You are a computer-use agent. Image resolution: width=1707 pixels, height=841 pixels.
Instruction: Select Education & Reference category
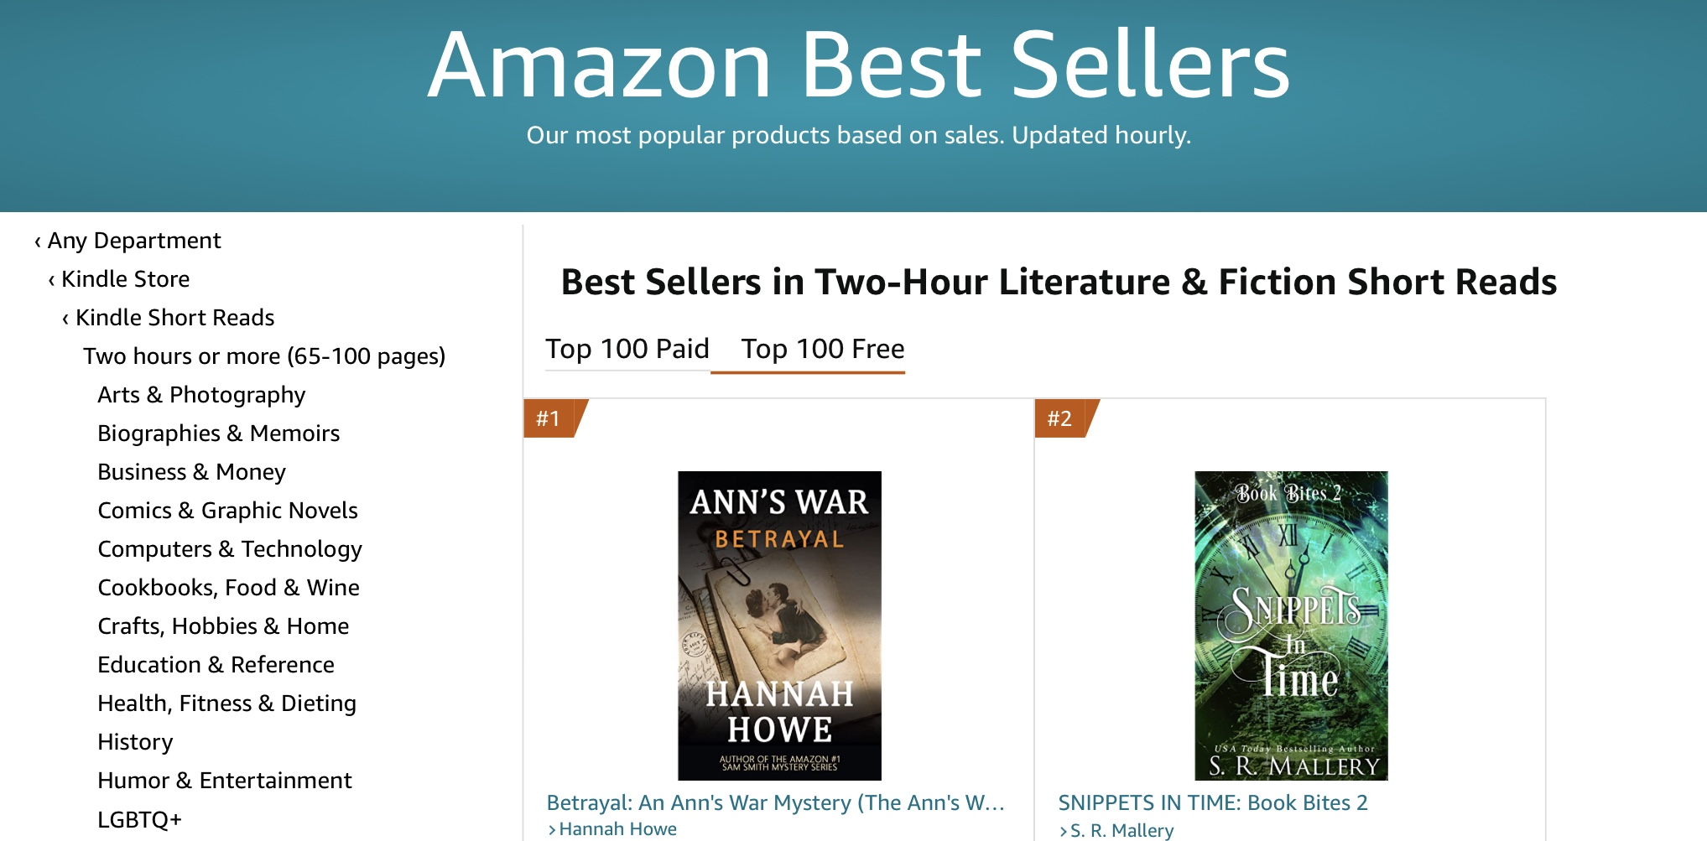pos(216,665)
